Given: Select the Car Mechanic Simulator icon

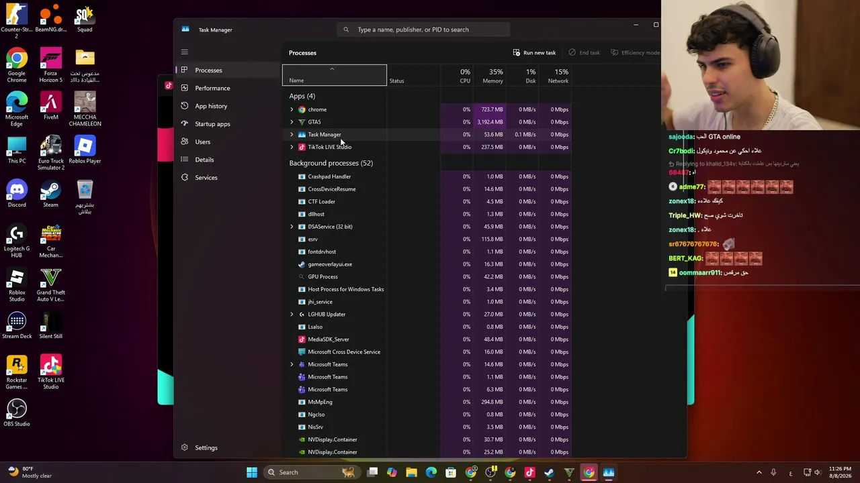Looking at the screenshot, I should click(51, 240).
